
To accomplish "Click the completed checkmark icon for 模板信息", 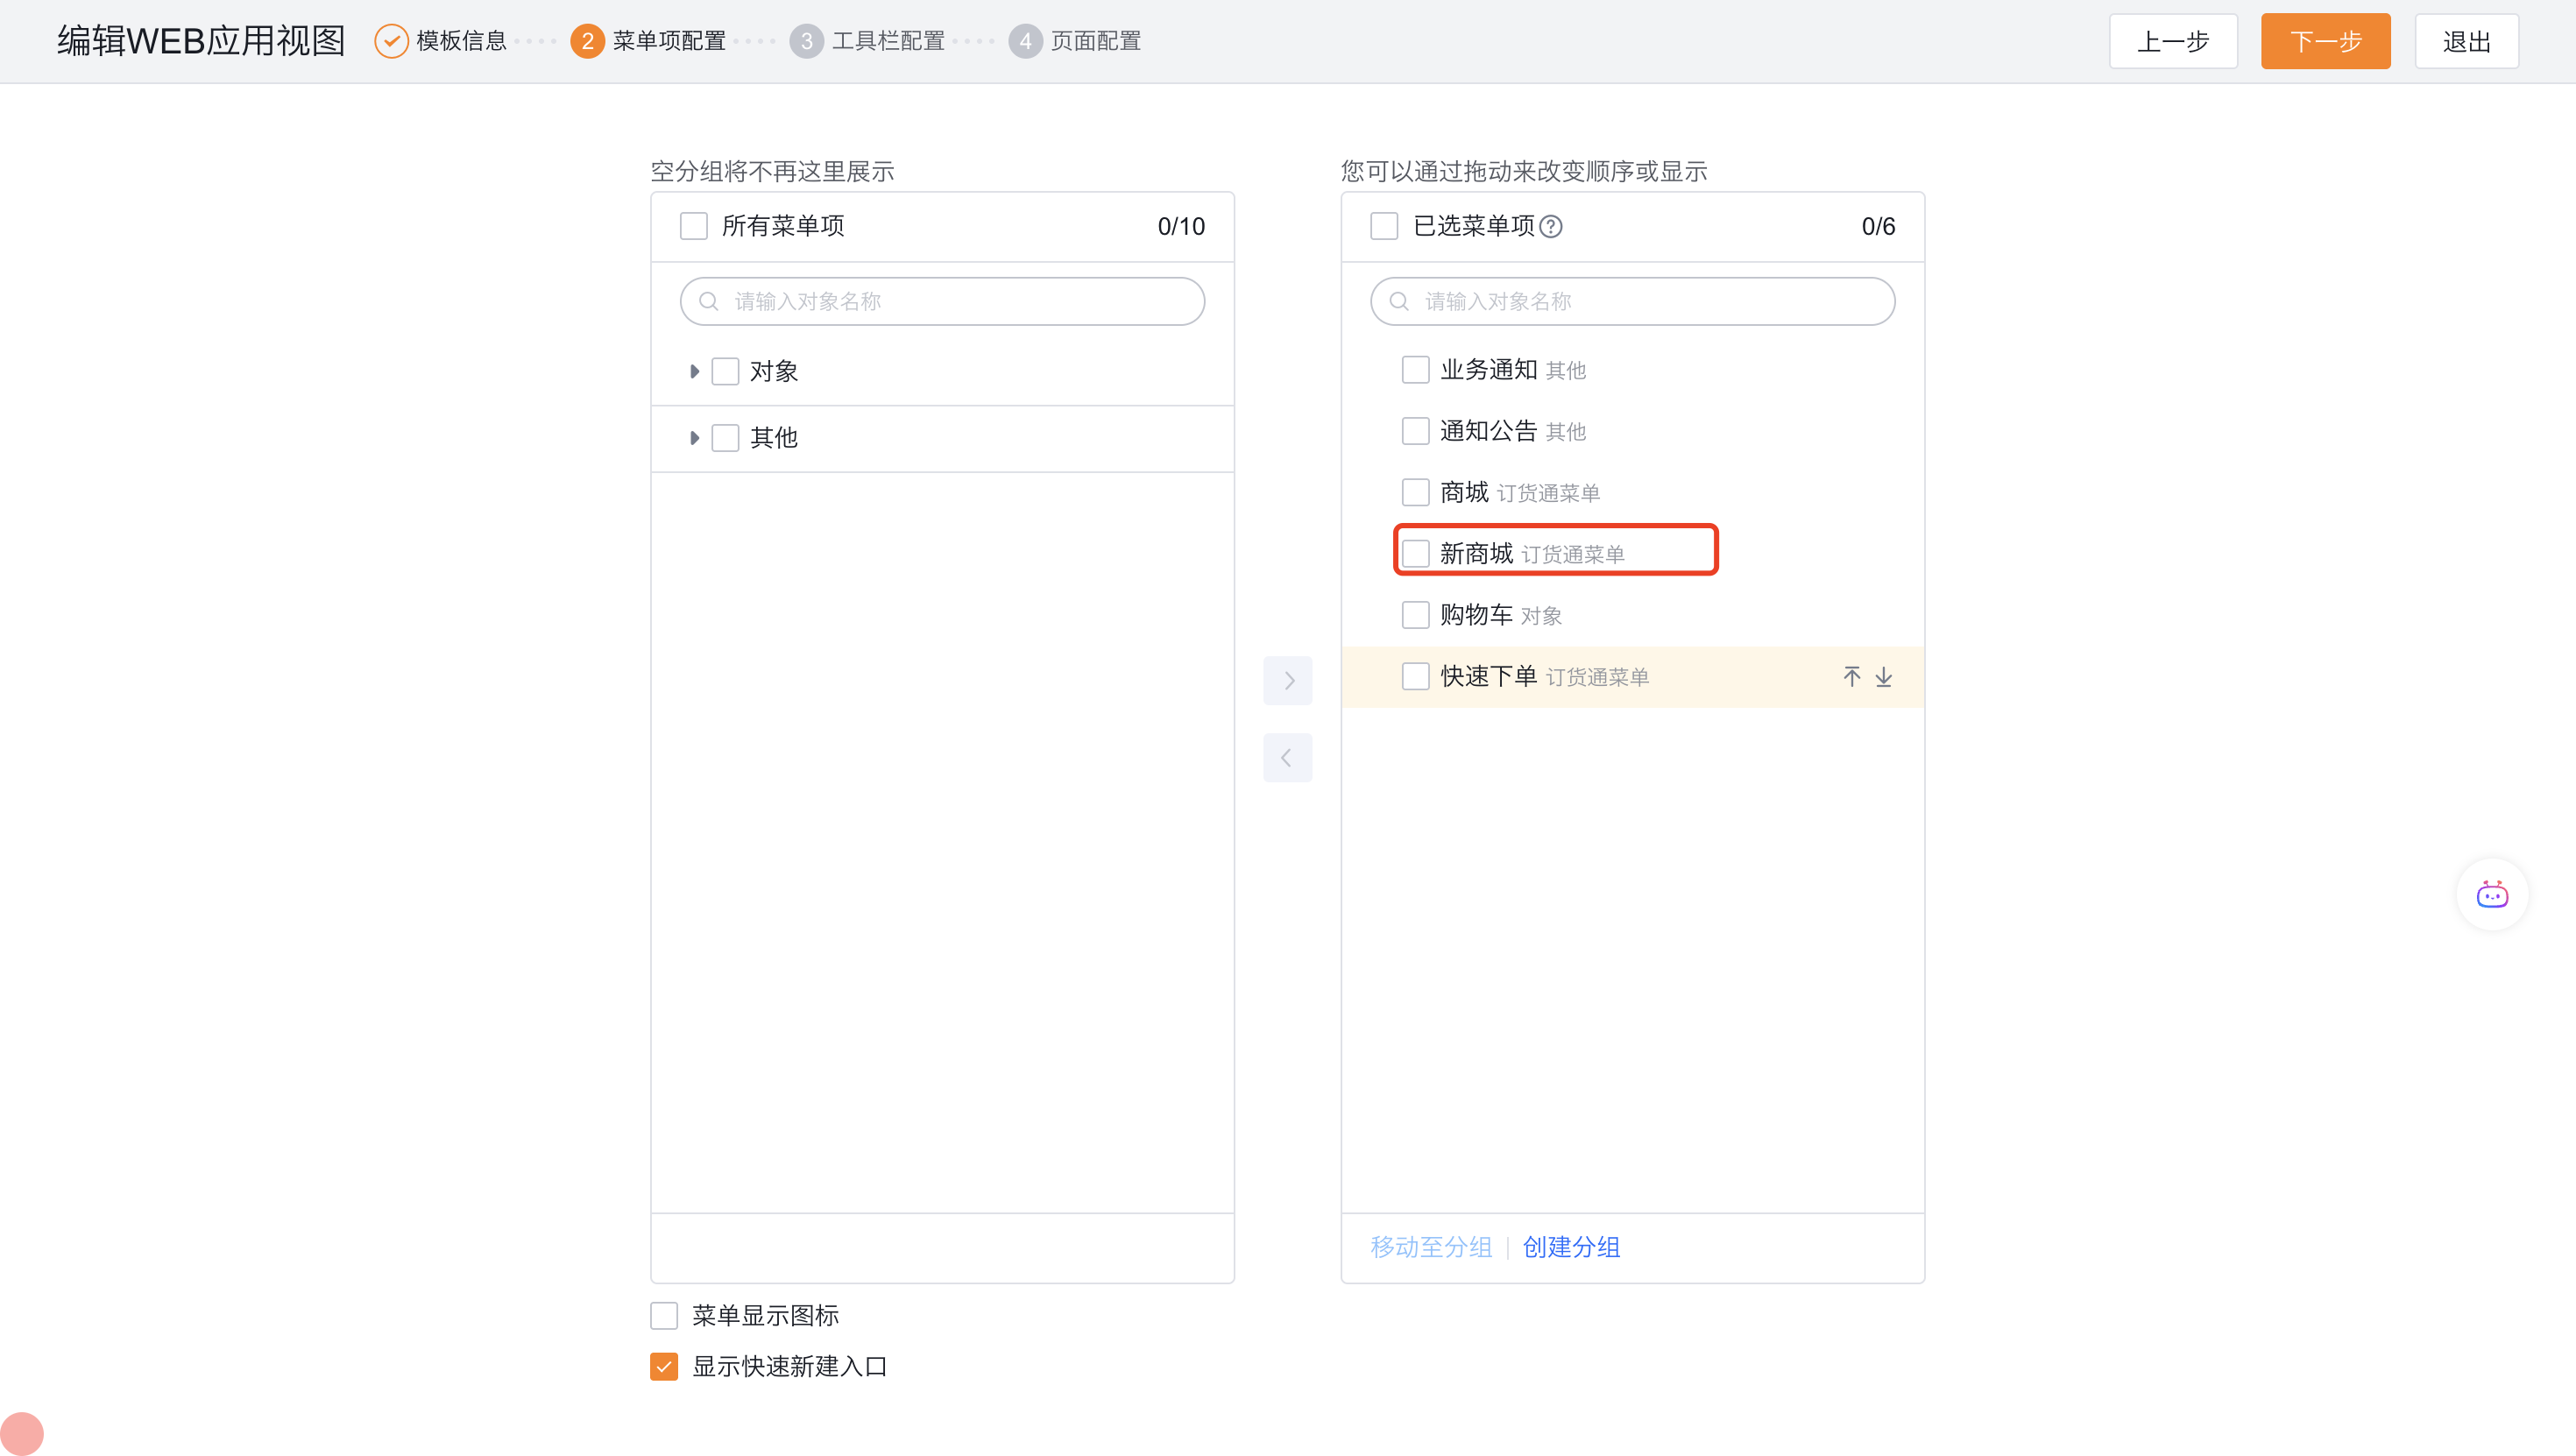I will (x=391, y=41).
